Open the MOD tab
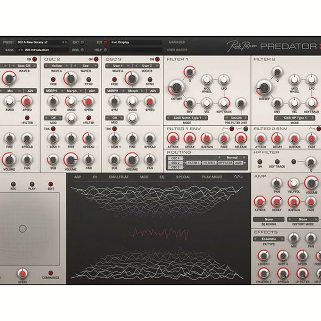 (144, 177)
